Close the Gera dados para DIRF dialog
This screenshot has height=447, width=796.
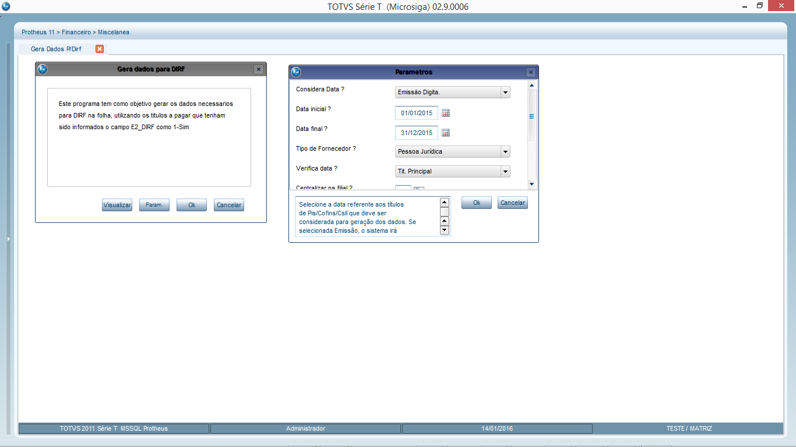tap(259, 69)
